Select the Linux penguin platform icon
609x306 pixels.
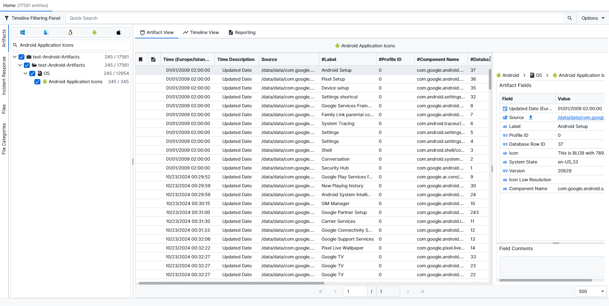point(70,32)
